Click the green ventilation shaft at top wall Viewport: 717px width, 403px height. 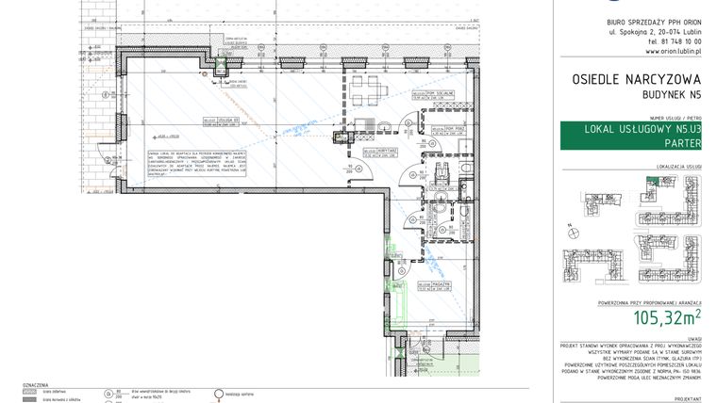pyautogui.click(x=223, y=66)
